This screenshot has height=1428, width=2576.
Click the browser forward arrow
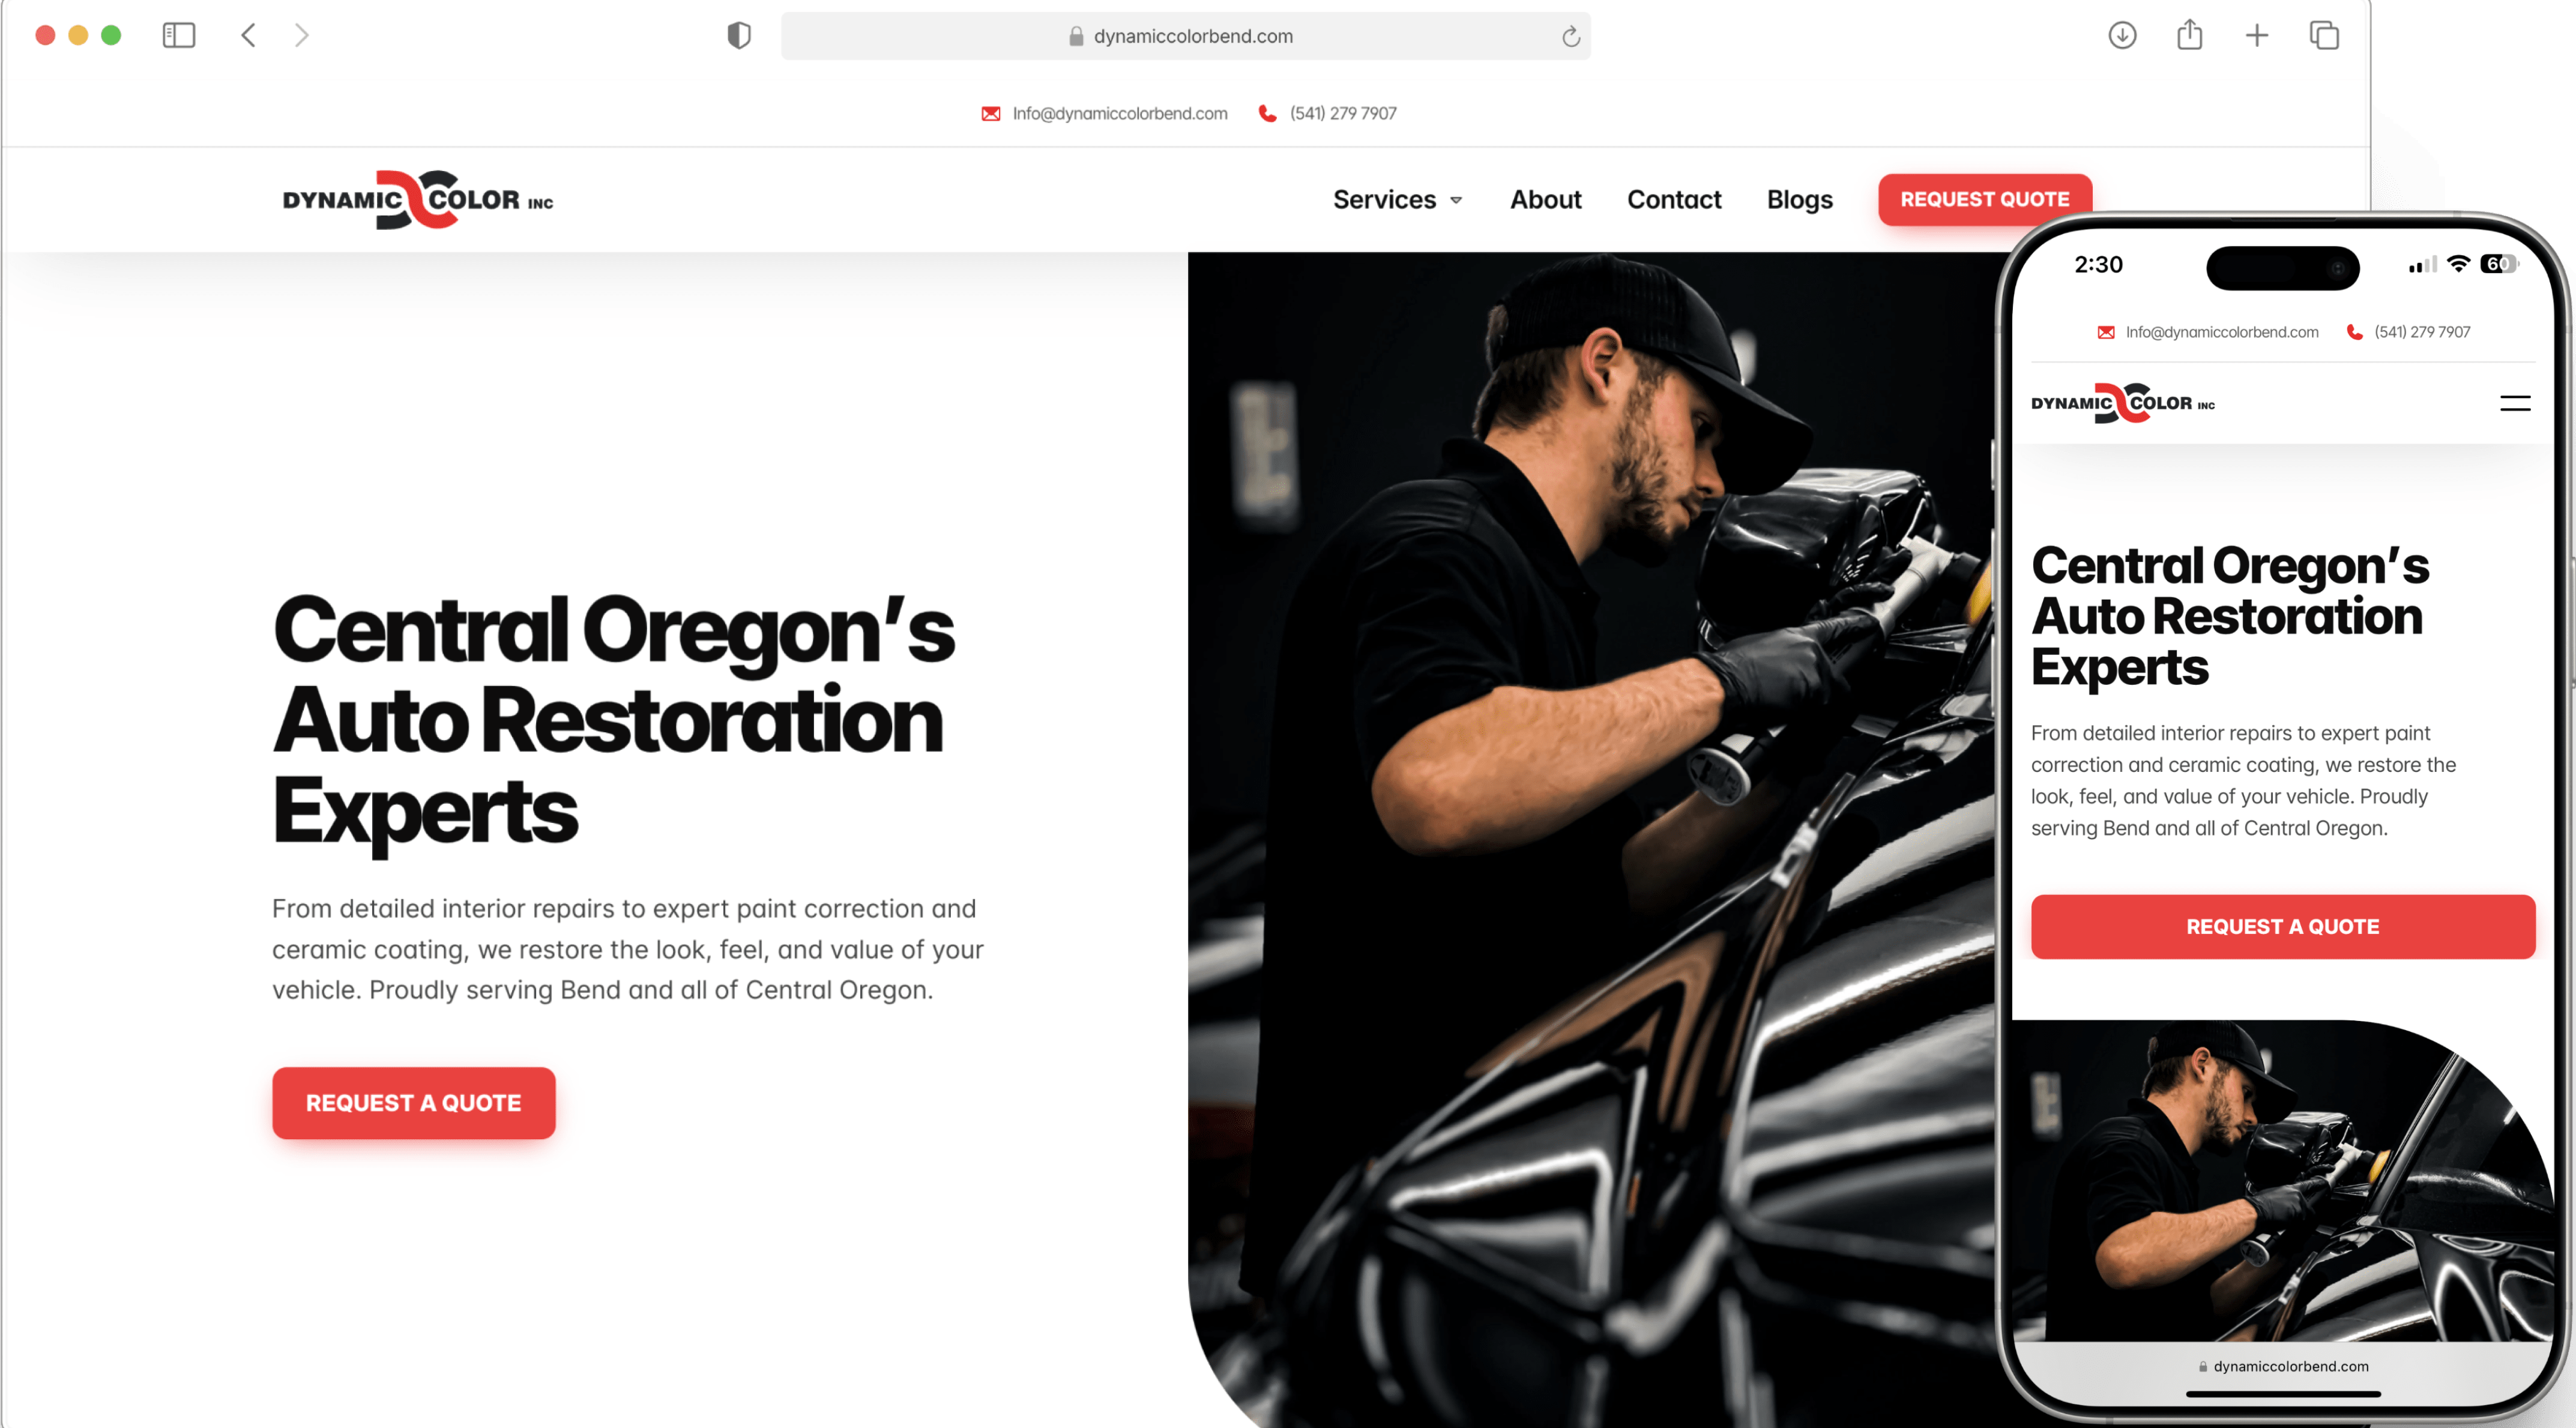[301, 36]
